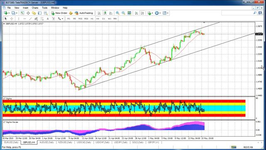The height and width of the screenshot is (150, 266).
Task: Switch chart to line chart mode
Action: click(x=111, y=13)
